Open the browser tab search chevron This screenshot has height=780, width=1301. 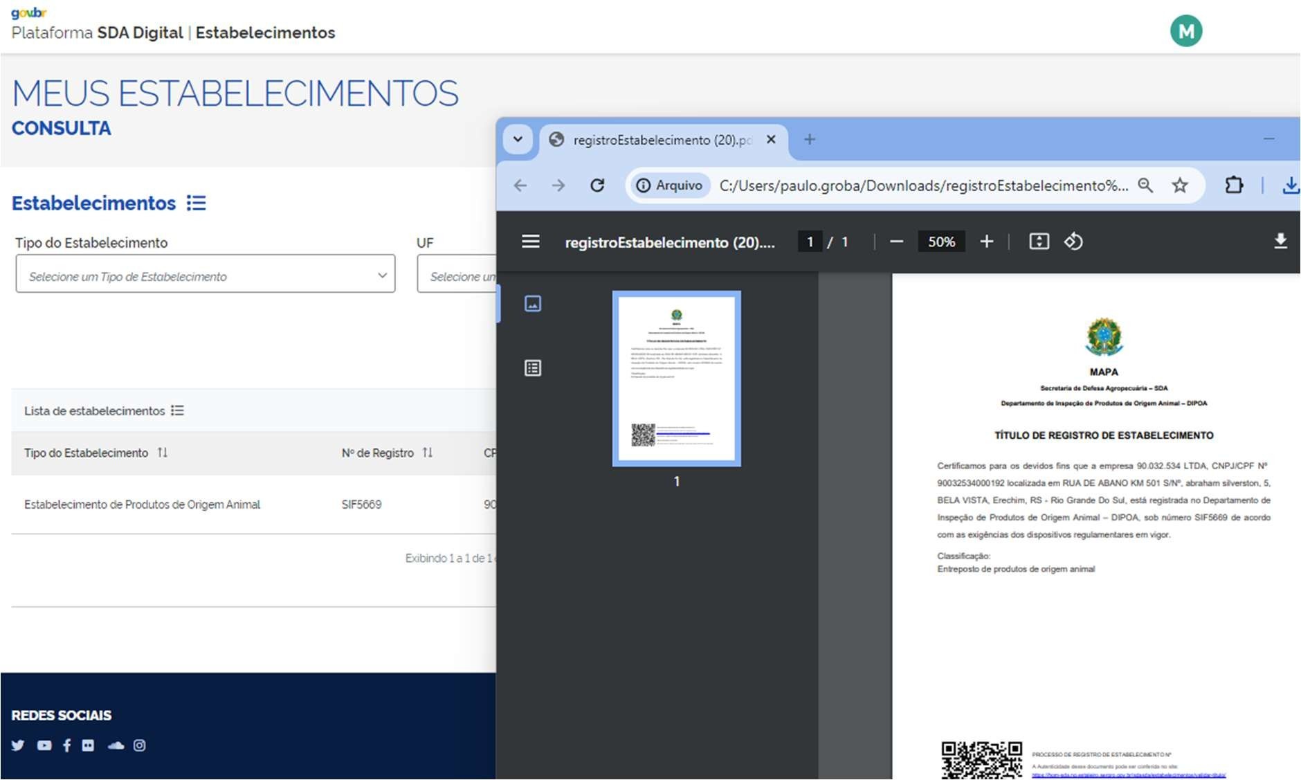[x=518, y=139]
